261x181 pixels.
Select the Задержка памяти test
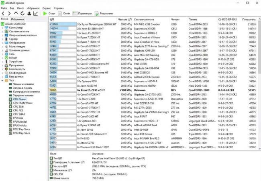(x=23, y=95)
